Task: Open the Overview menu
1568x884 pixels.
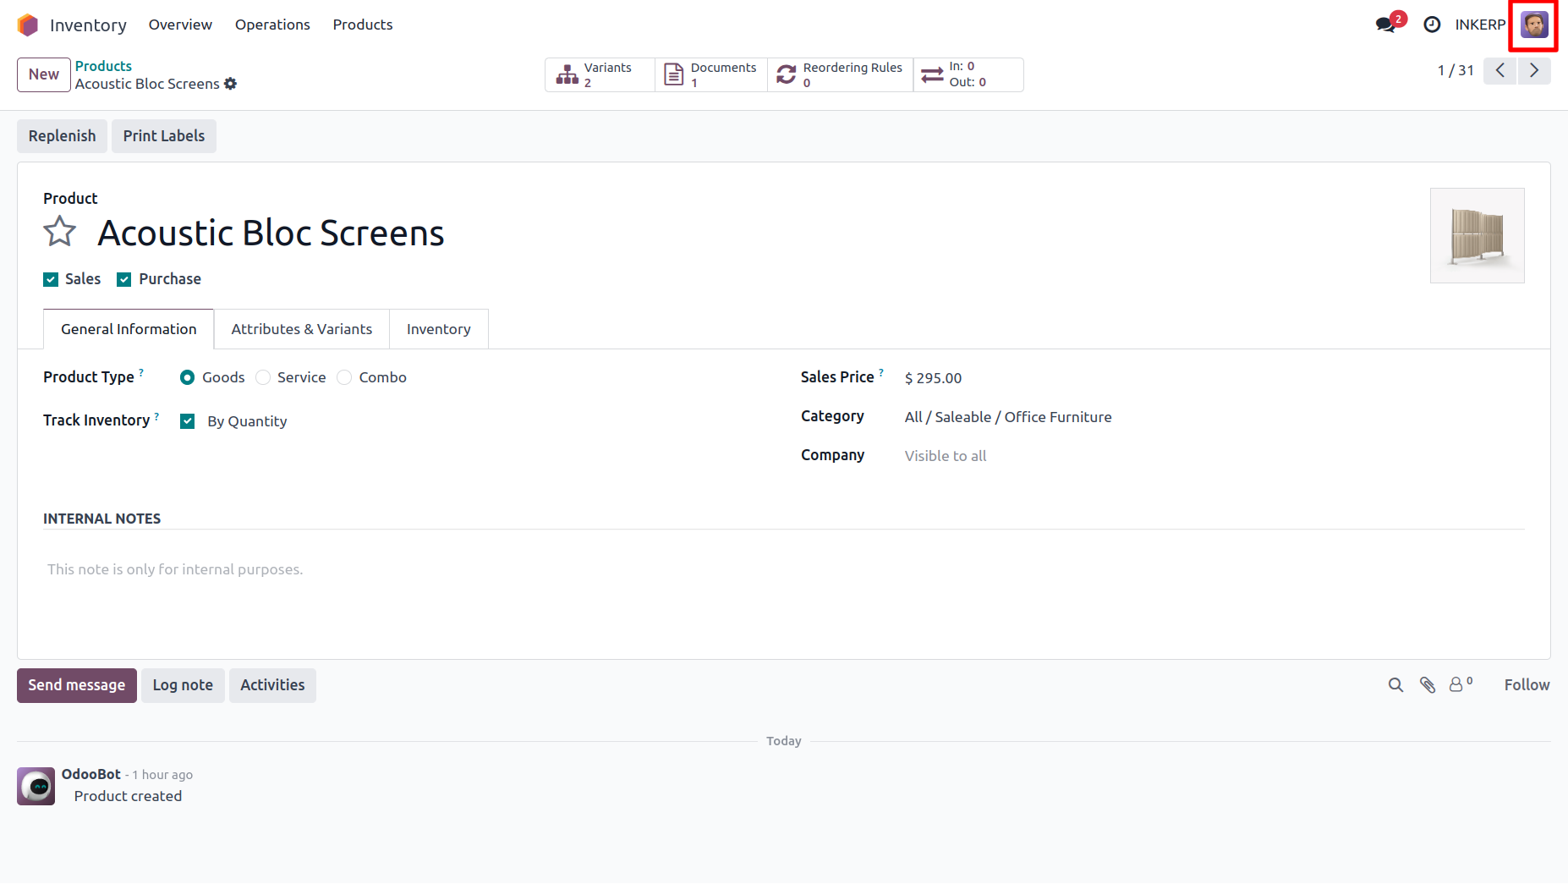Action: point(180,25)
